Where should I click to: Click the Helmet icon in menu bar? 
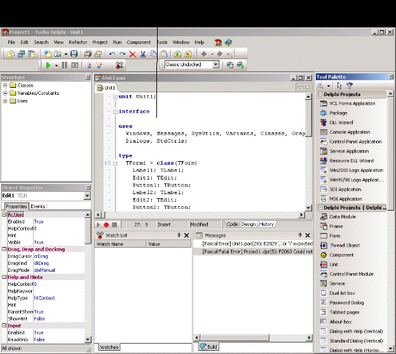[218, 43]
